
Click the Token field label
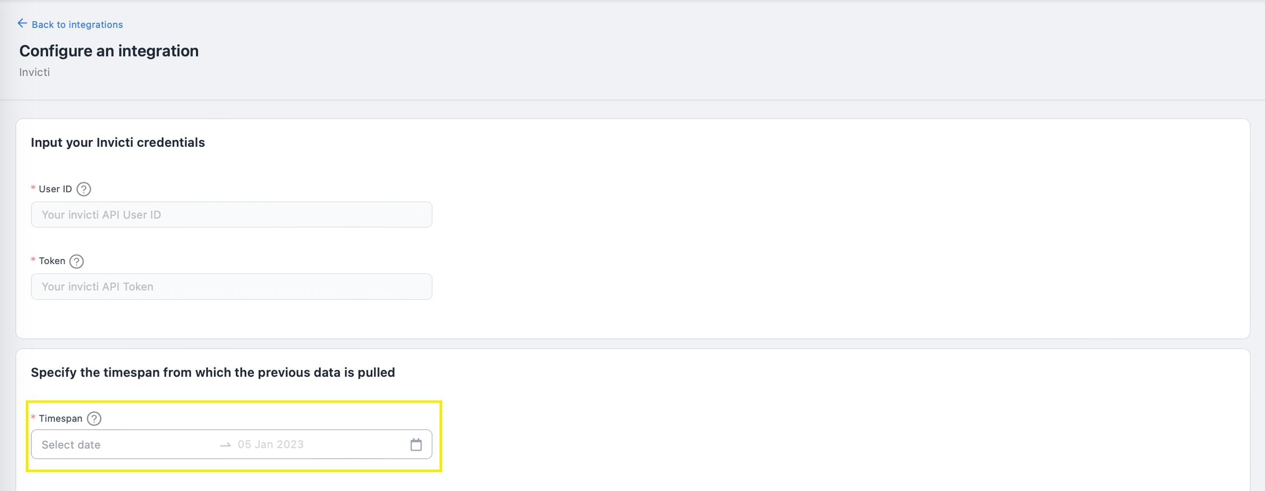(x=52, y=261)
